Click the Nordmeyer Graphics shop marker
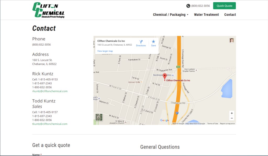Screen dimensions: 268x156 [x=173, y=75]
